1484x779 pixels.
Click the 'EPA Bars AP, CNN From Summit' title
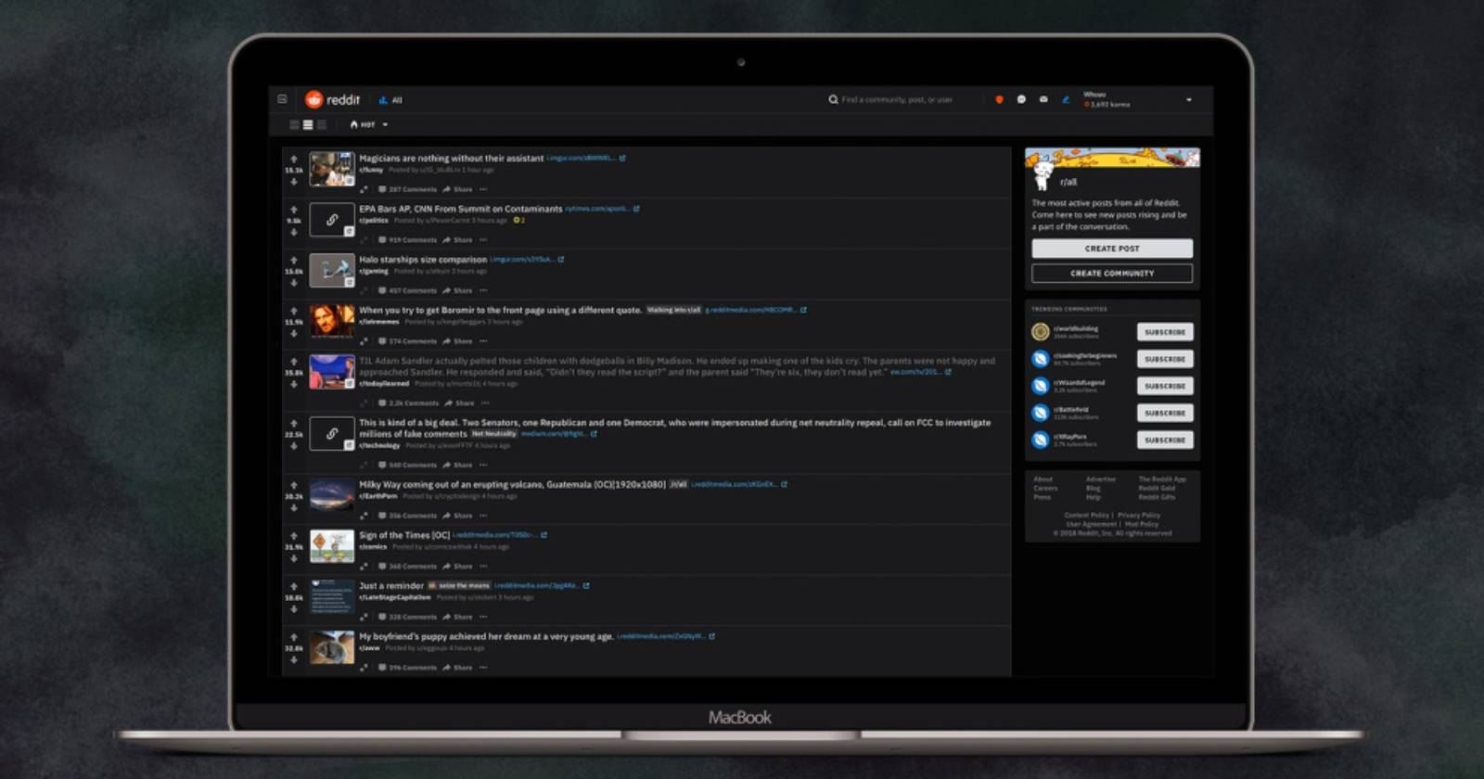tap(460, 209)
